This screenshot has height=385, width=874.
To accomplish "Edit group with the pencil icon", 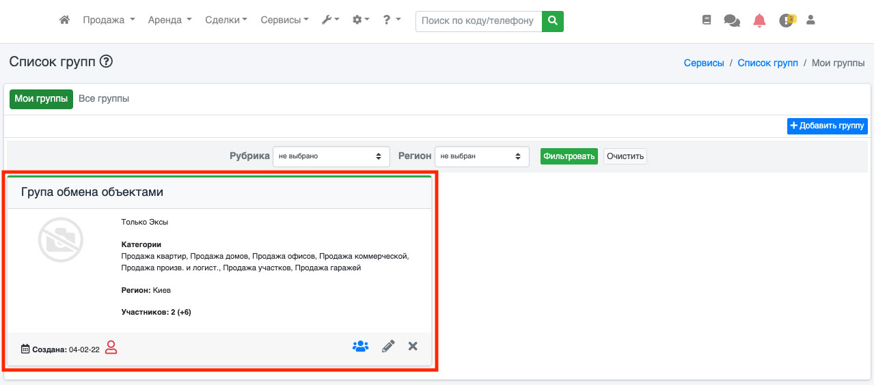I will 388,346.
